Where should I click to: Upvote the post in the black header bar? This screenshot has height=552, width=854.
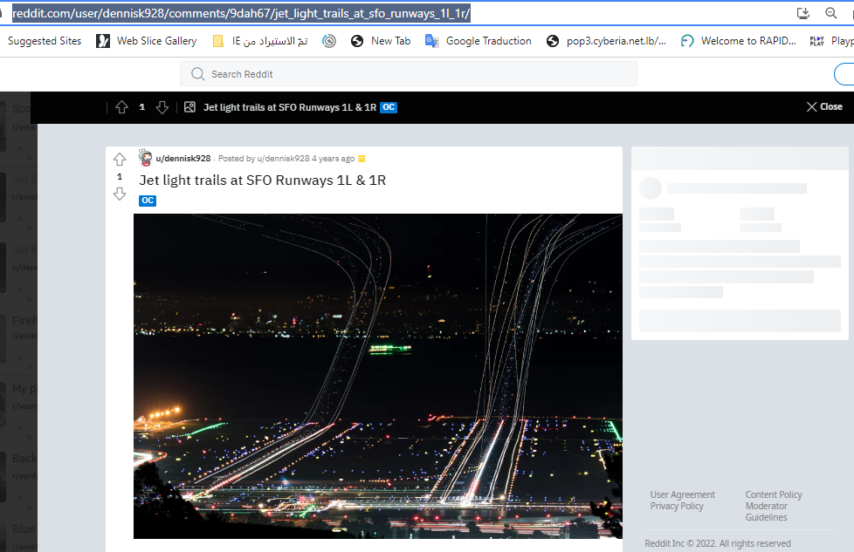point(122,107)
